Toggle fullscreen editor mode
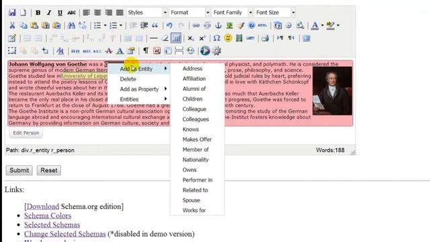Viewport: 430px width, 242px height. 306,38
